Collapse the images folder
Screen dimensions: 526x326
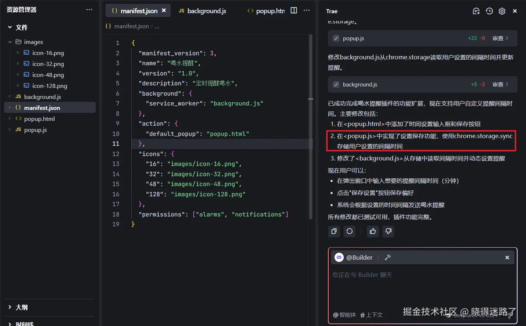(x=10, y=42)
